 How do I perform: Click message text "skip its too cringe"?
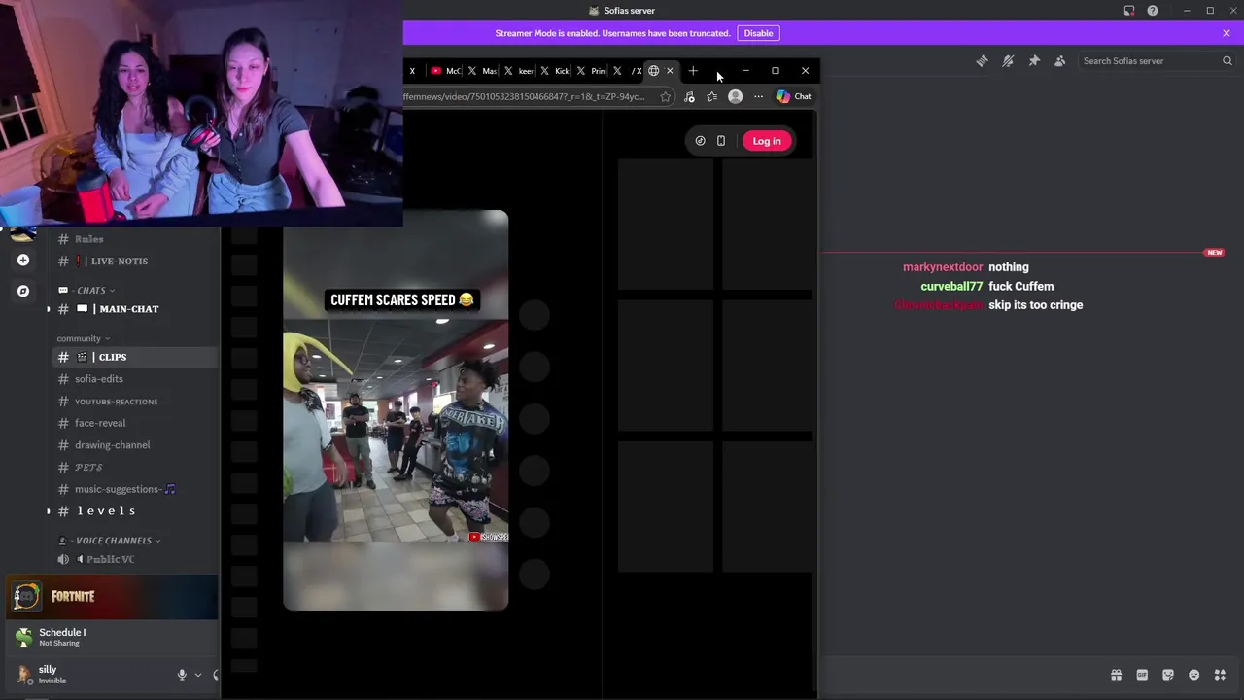pyautogui.click(x=1035, y=305)
